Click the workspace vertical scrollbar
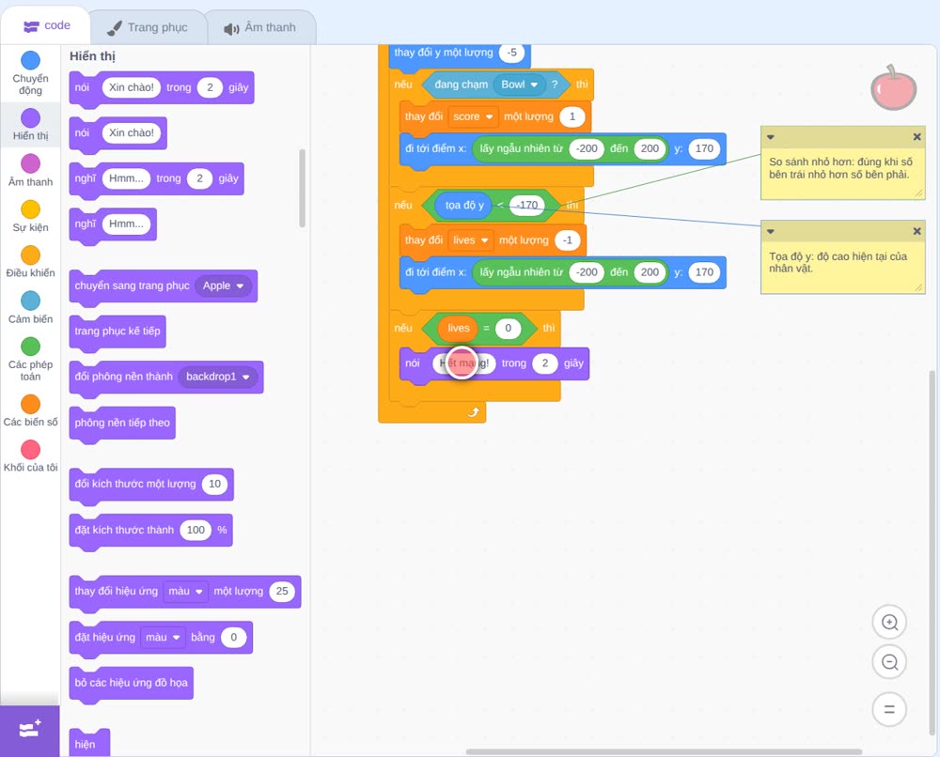The image size is (940, 757). tap(932, 553)
